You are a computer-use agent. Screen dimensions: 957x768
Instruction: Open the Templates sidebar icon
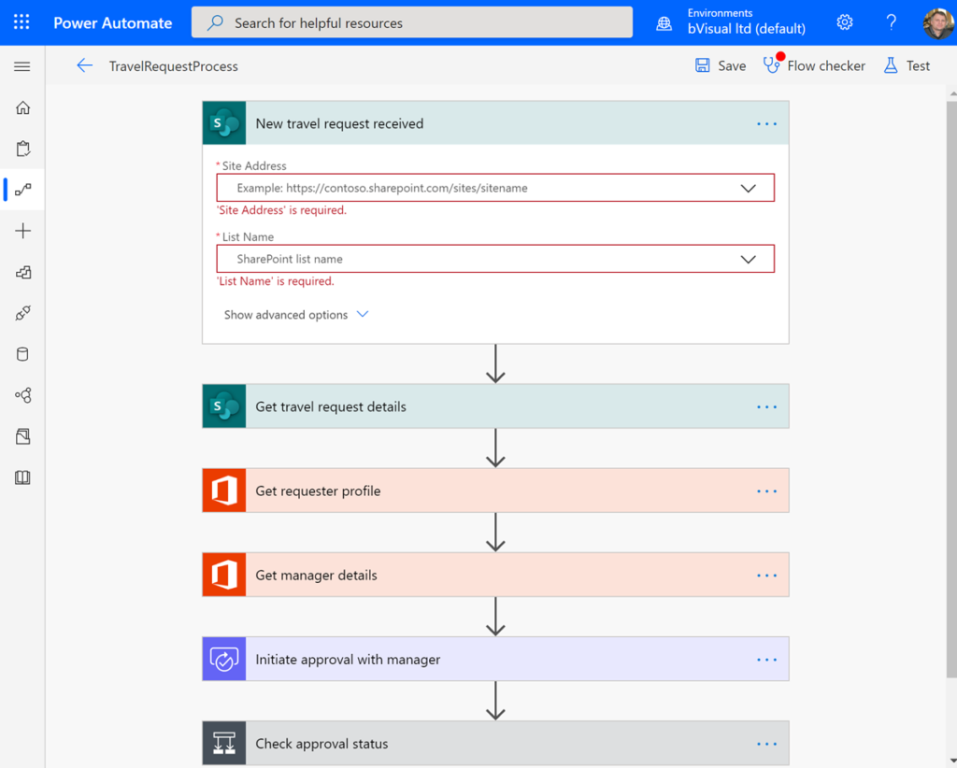21,272
